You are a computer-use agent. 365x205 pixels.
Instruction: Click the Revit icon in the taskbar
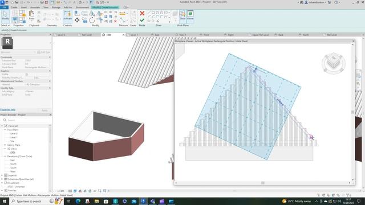[143, 201]
